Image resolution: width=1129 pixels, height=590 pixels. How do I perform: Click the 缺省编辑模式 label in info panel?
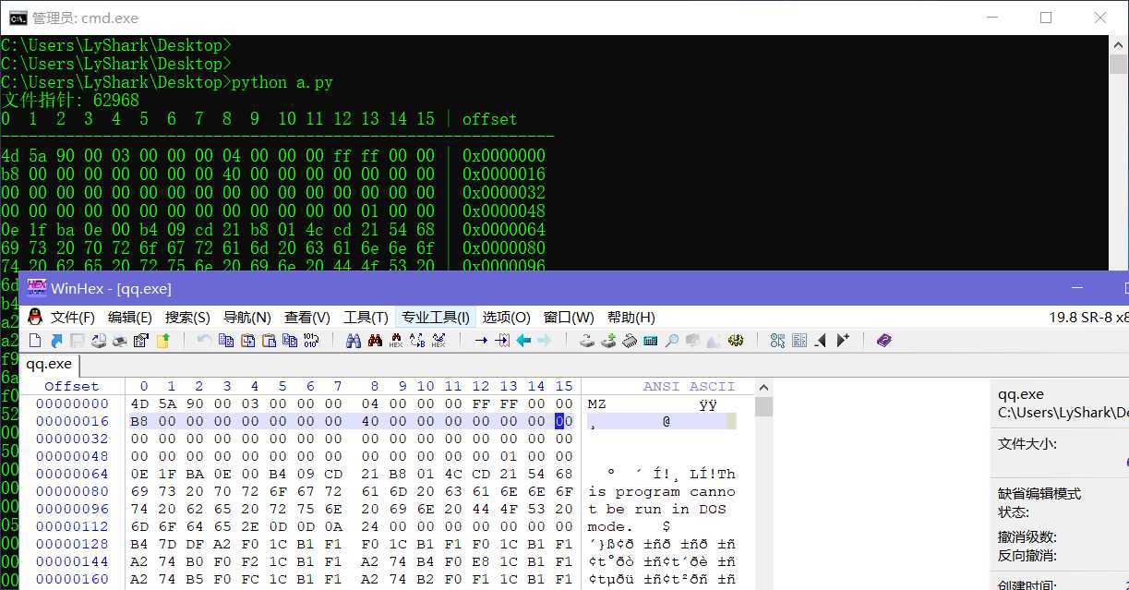[x=1039, y=494]
